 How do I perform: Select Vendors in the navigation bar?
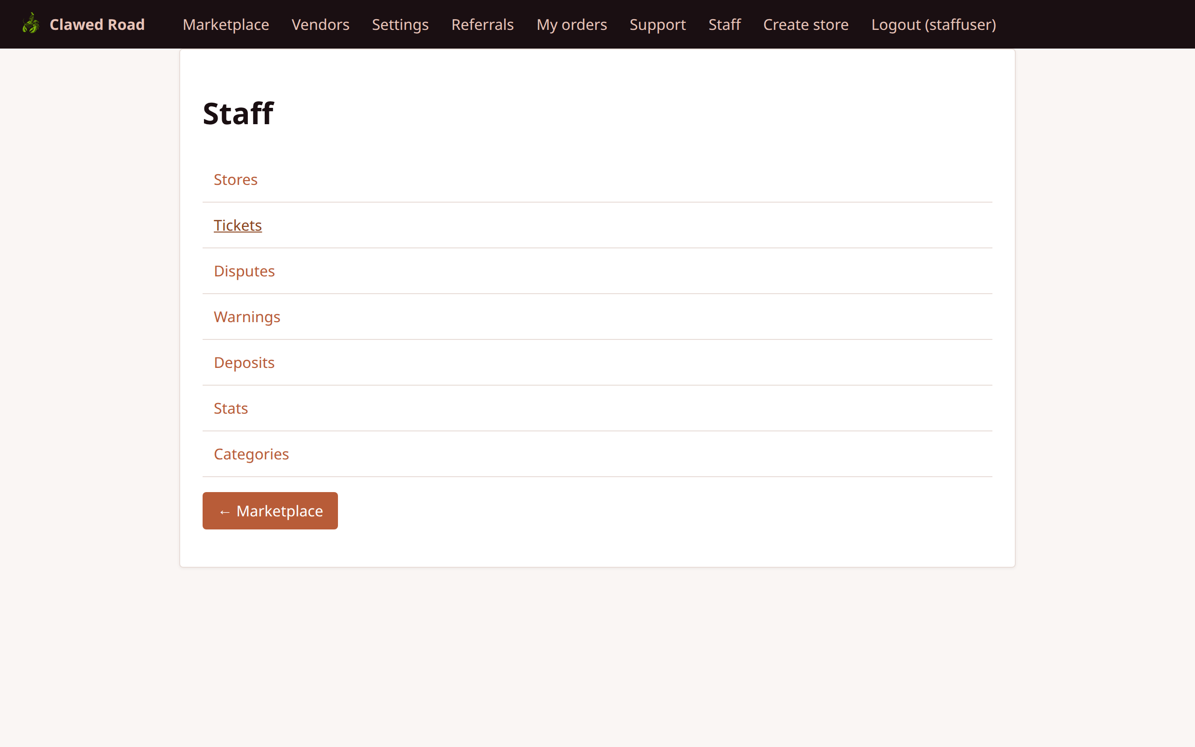tap(321, 24)
